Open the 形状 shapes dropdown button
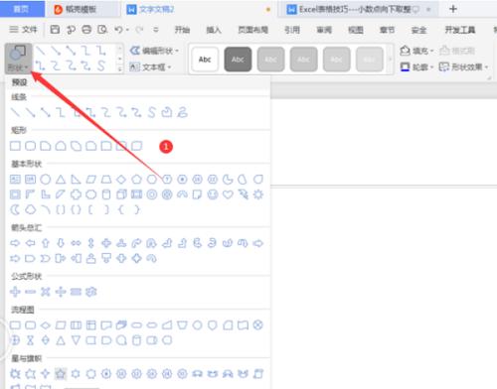This screenshot has height=389, width=497. coord(18,59)
